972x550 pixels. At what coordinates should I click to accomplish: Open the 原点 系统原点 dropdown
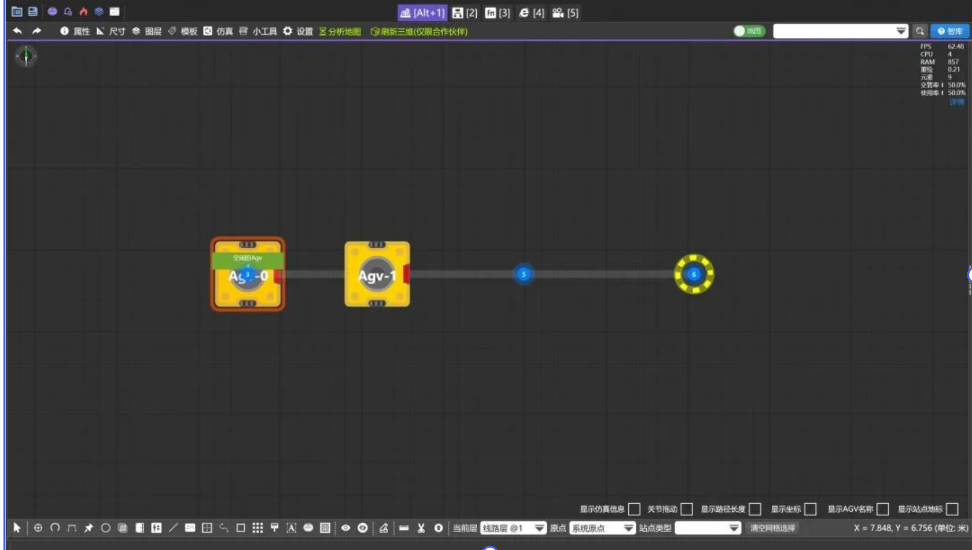602,528
